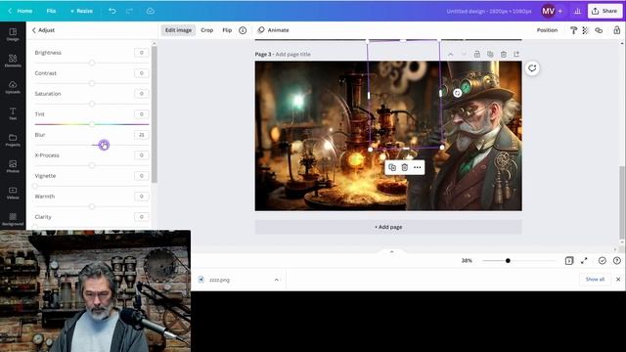Open the image Info icon
This screenshot has width=626, height=352.
(x=243, y=30)
